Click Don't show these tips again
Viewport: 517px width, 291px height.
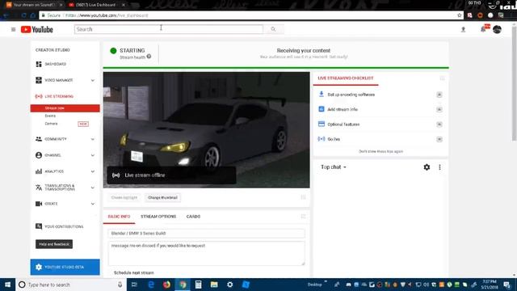pos(380,151)
